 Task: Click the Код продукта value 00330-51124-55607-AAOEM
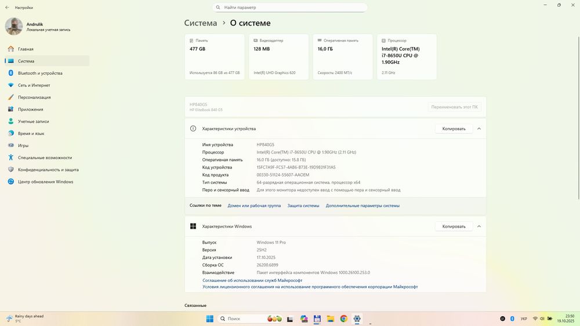pos(283,175)
